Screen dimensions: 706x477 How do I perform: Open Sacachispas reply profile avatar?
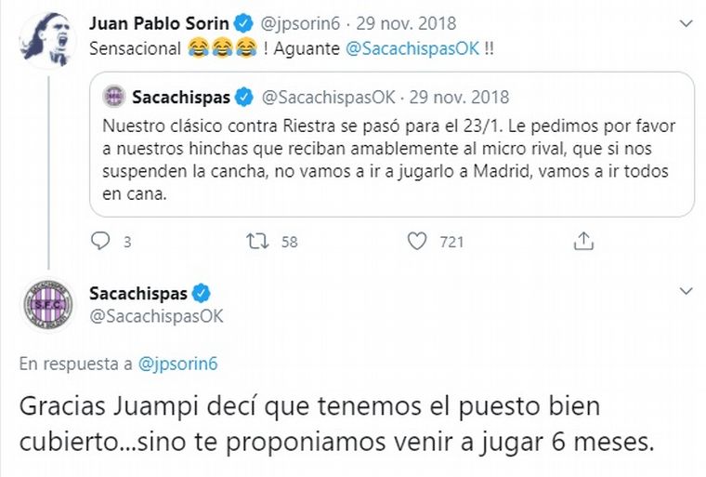pyautogui.click(x=48, y=304)
